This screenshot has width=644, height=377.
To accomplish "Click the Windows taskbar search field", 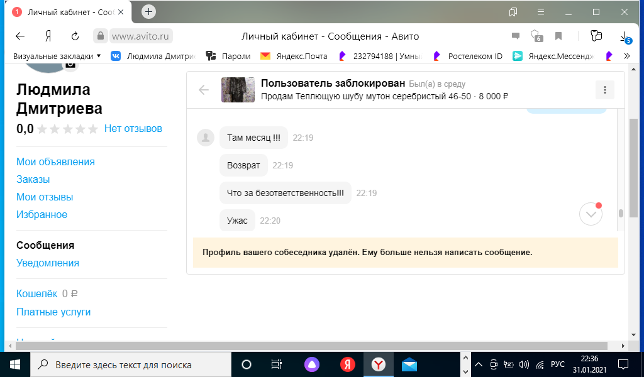I will [x=132, y=364].
